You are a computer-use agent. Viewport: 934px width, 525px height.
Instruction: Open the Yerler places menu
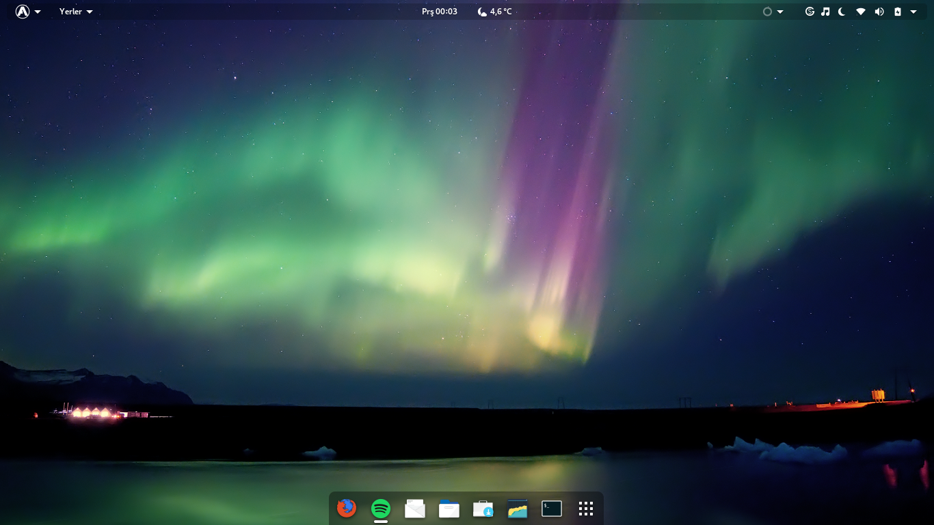click(x=76, y=12)
